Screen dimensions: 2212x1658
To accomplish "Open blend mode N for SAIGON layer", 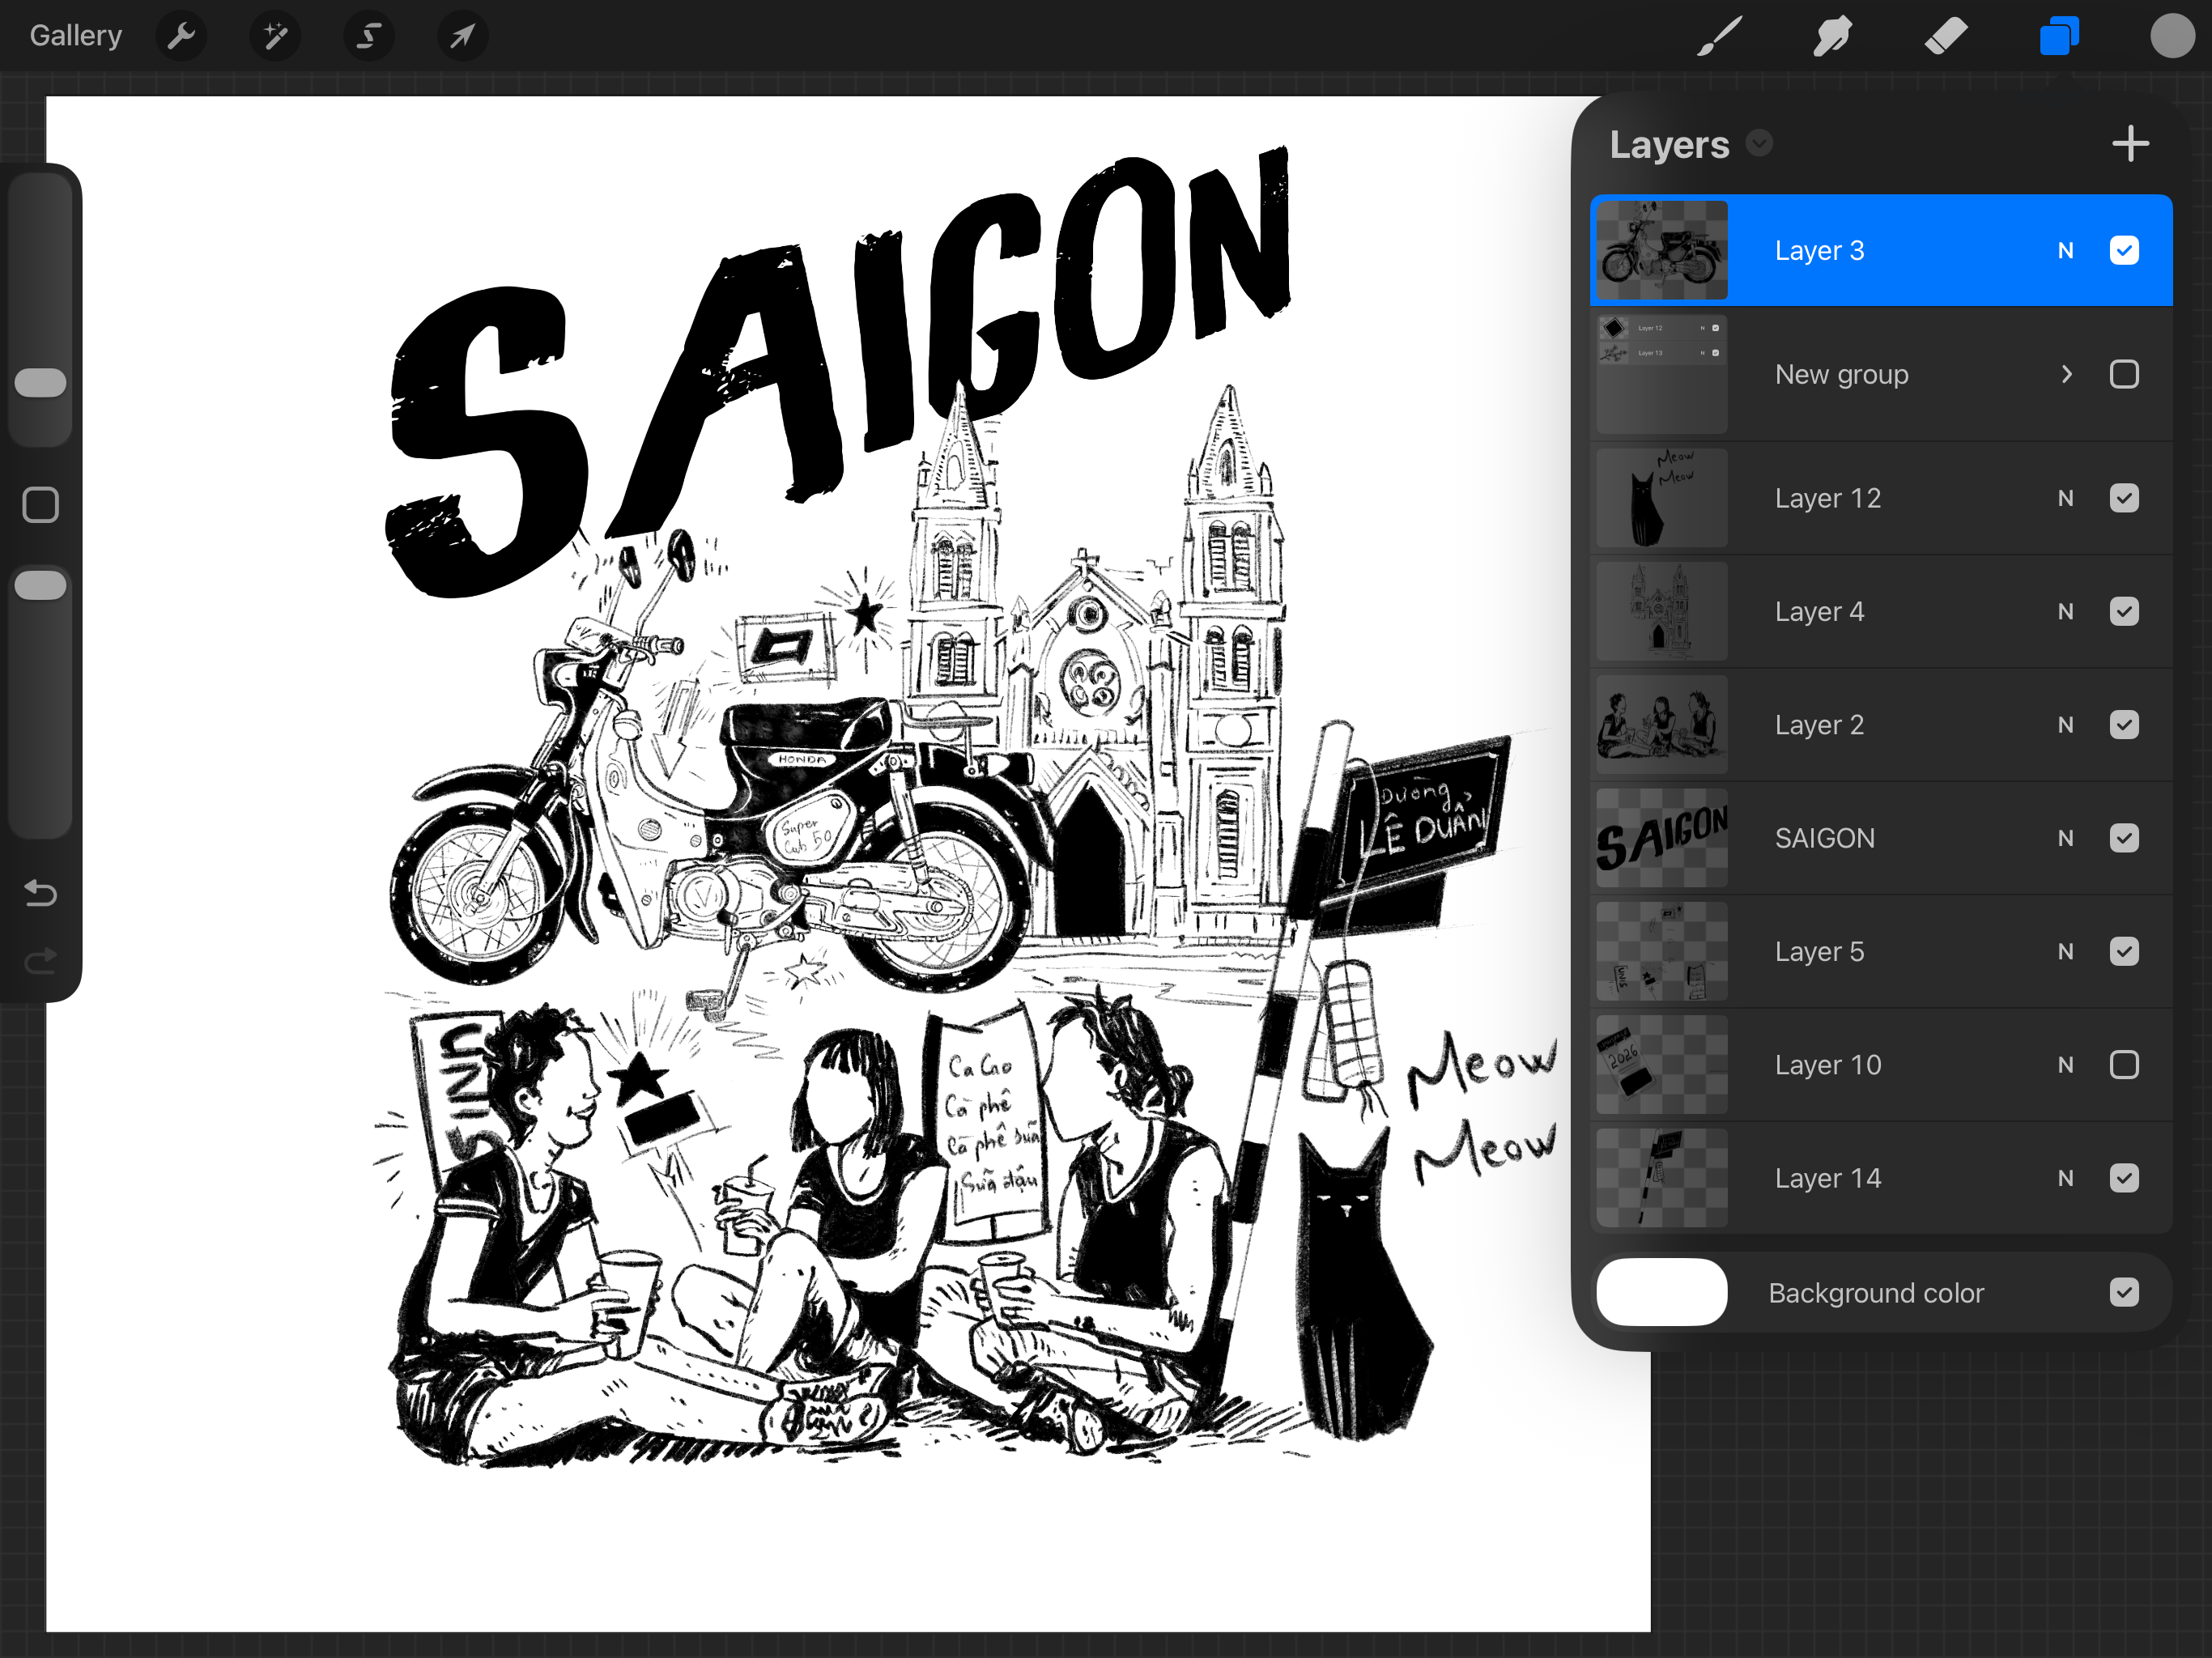I will [2065, 838].
